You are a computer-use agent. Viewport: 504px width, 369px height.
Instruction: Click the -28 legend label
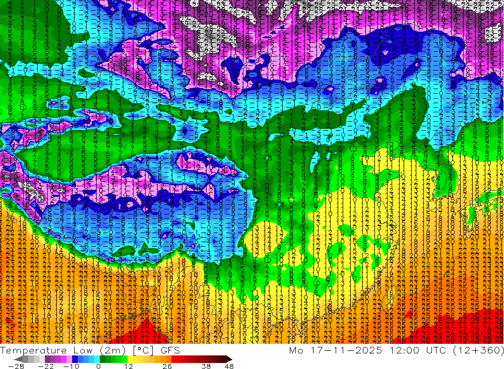[16, 366]
